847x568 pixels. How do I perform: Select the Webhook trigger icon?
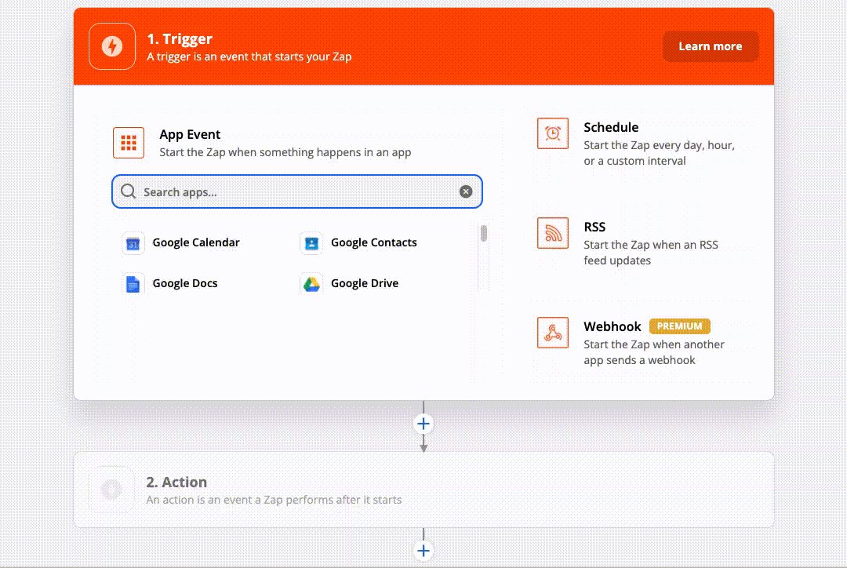pos(553,333)
